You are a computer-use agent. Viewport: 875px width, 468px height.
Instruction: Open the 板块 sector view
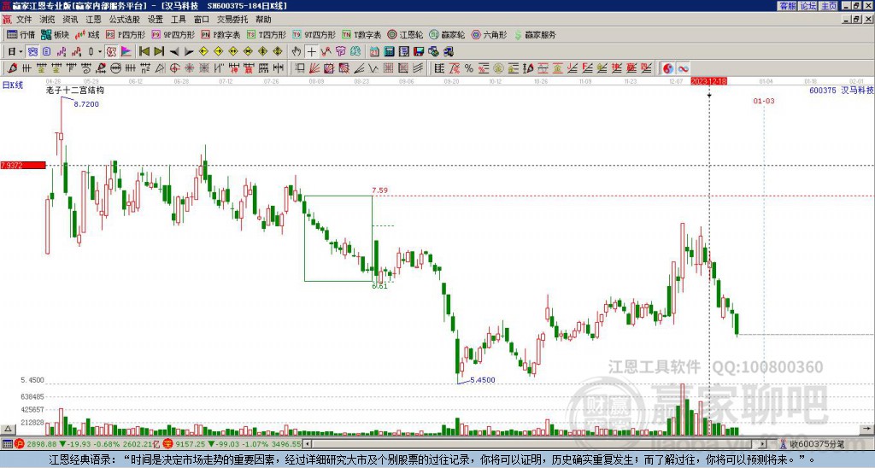tap(56, 34)
